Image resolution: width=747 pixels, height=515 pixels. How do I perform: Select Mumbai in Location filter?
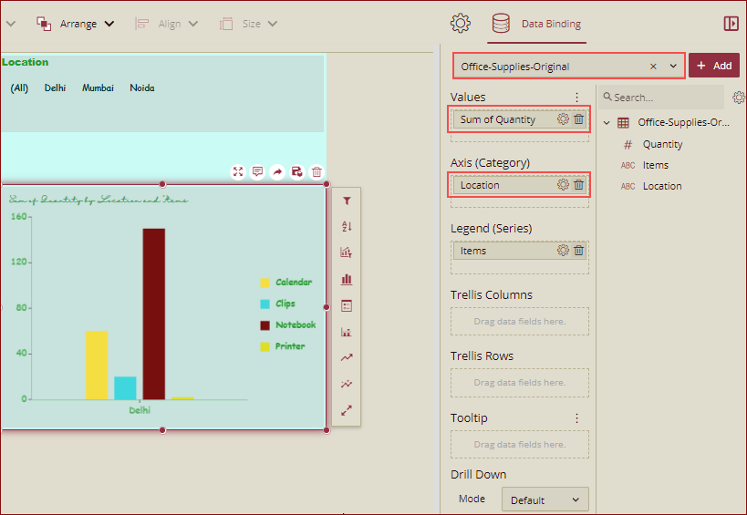(98, 88)
